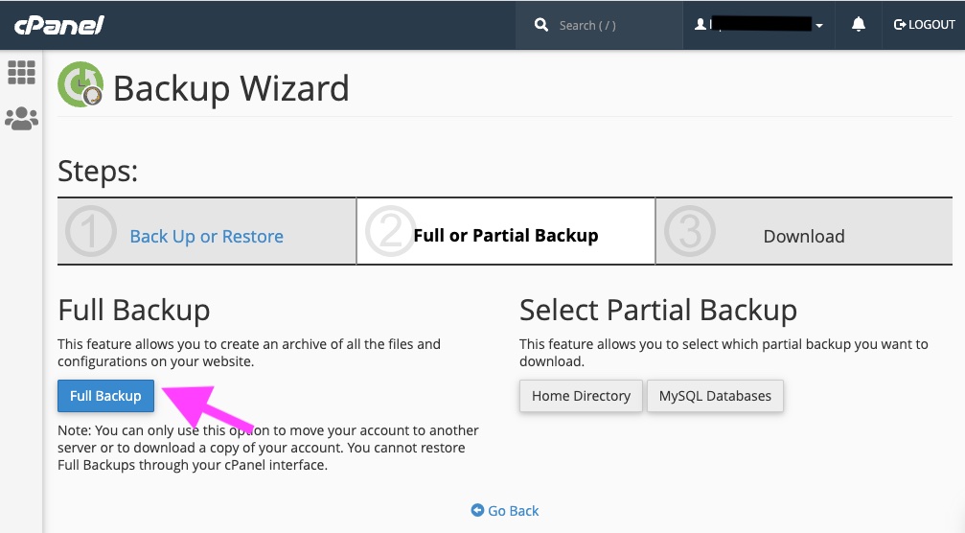
Task: Open the Home grid icon in sidebar
Action: point(21,73)
